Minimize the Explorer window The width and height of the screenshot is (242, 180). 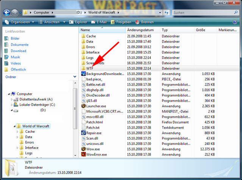[x=217, y=3]
